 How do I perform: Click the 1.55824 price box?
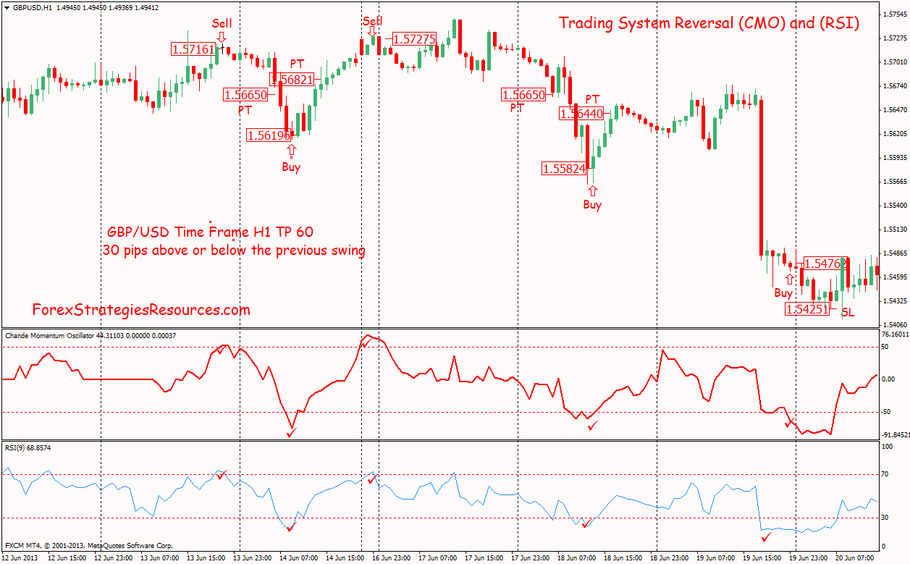pyautogui.click(x=564, y=169)
